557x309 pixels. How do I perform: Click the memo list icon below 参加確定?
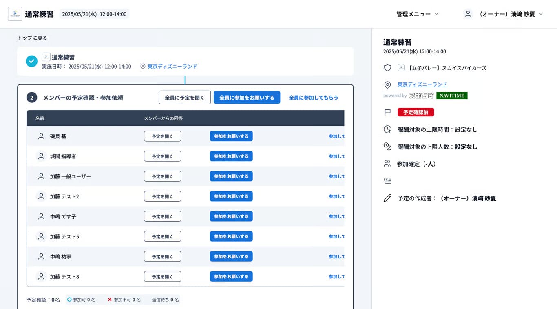tap(387, 181)
